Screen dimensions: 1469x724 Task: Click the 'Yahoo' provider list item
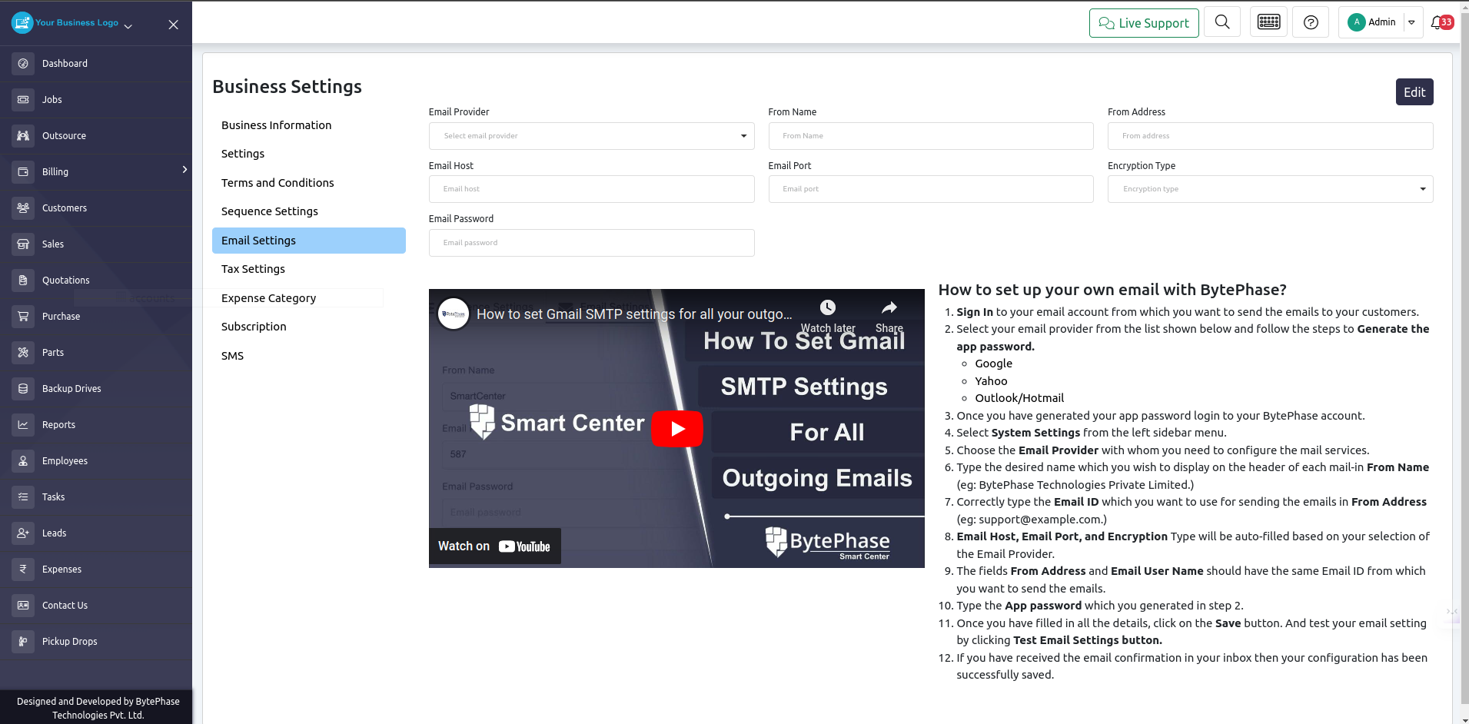pos(991,381)
